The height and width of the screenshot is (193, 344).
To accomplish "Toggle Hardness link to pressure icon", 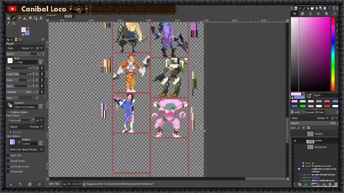I will coord(42,92).
